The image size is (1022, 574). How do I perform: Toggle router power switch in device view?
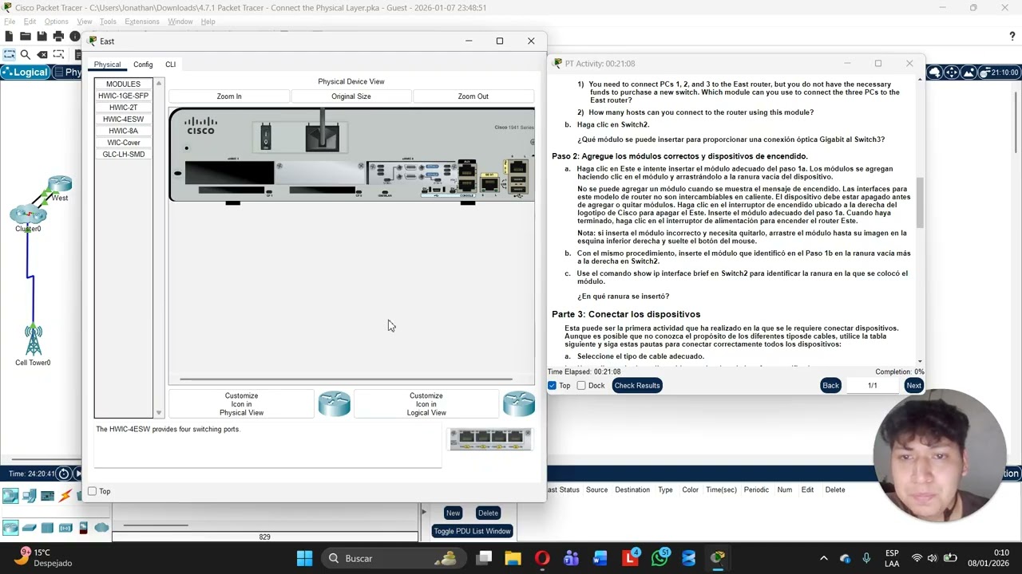tap(266, 138)
